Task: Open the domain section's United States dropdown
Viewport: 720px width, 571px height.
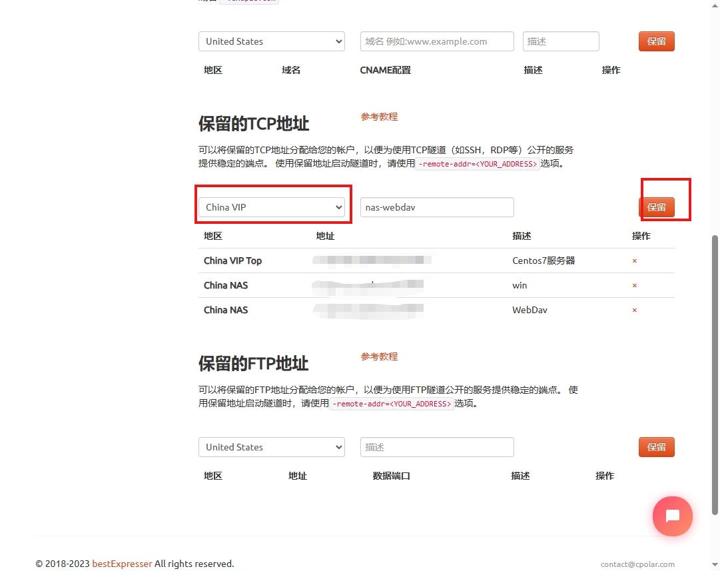Action: tap(271, 41)
